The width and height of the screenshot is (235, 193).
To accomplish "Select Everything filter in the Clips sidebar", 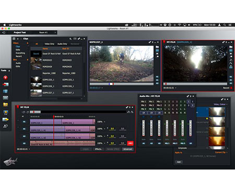I will pos(20,53).
